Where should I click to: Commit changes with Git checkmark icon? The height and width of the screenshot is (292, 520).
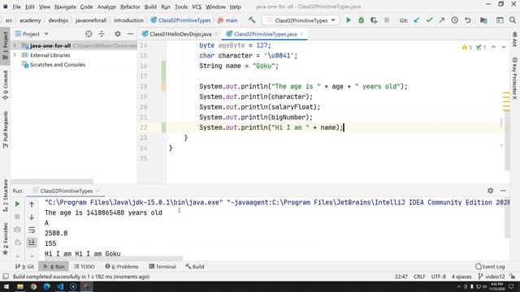(x=429, y=20)
